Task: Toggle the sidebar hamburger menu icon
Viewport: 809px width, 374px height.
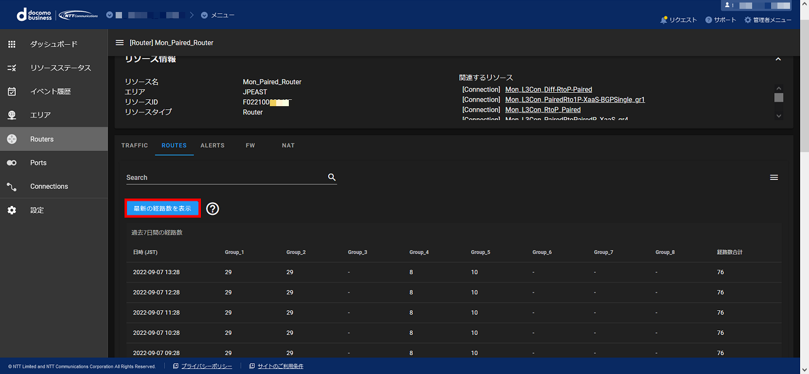Action: pyautogui.click(x=119, y=42)
